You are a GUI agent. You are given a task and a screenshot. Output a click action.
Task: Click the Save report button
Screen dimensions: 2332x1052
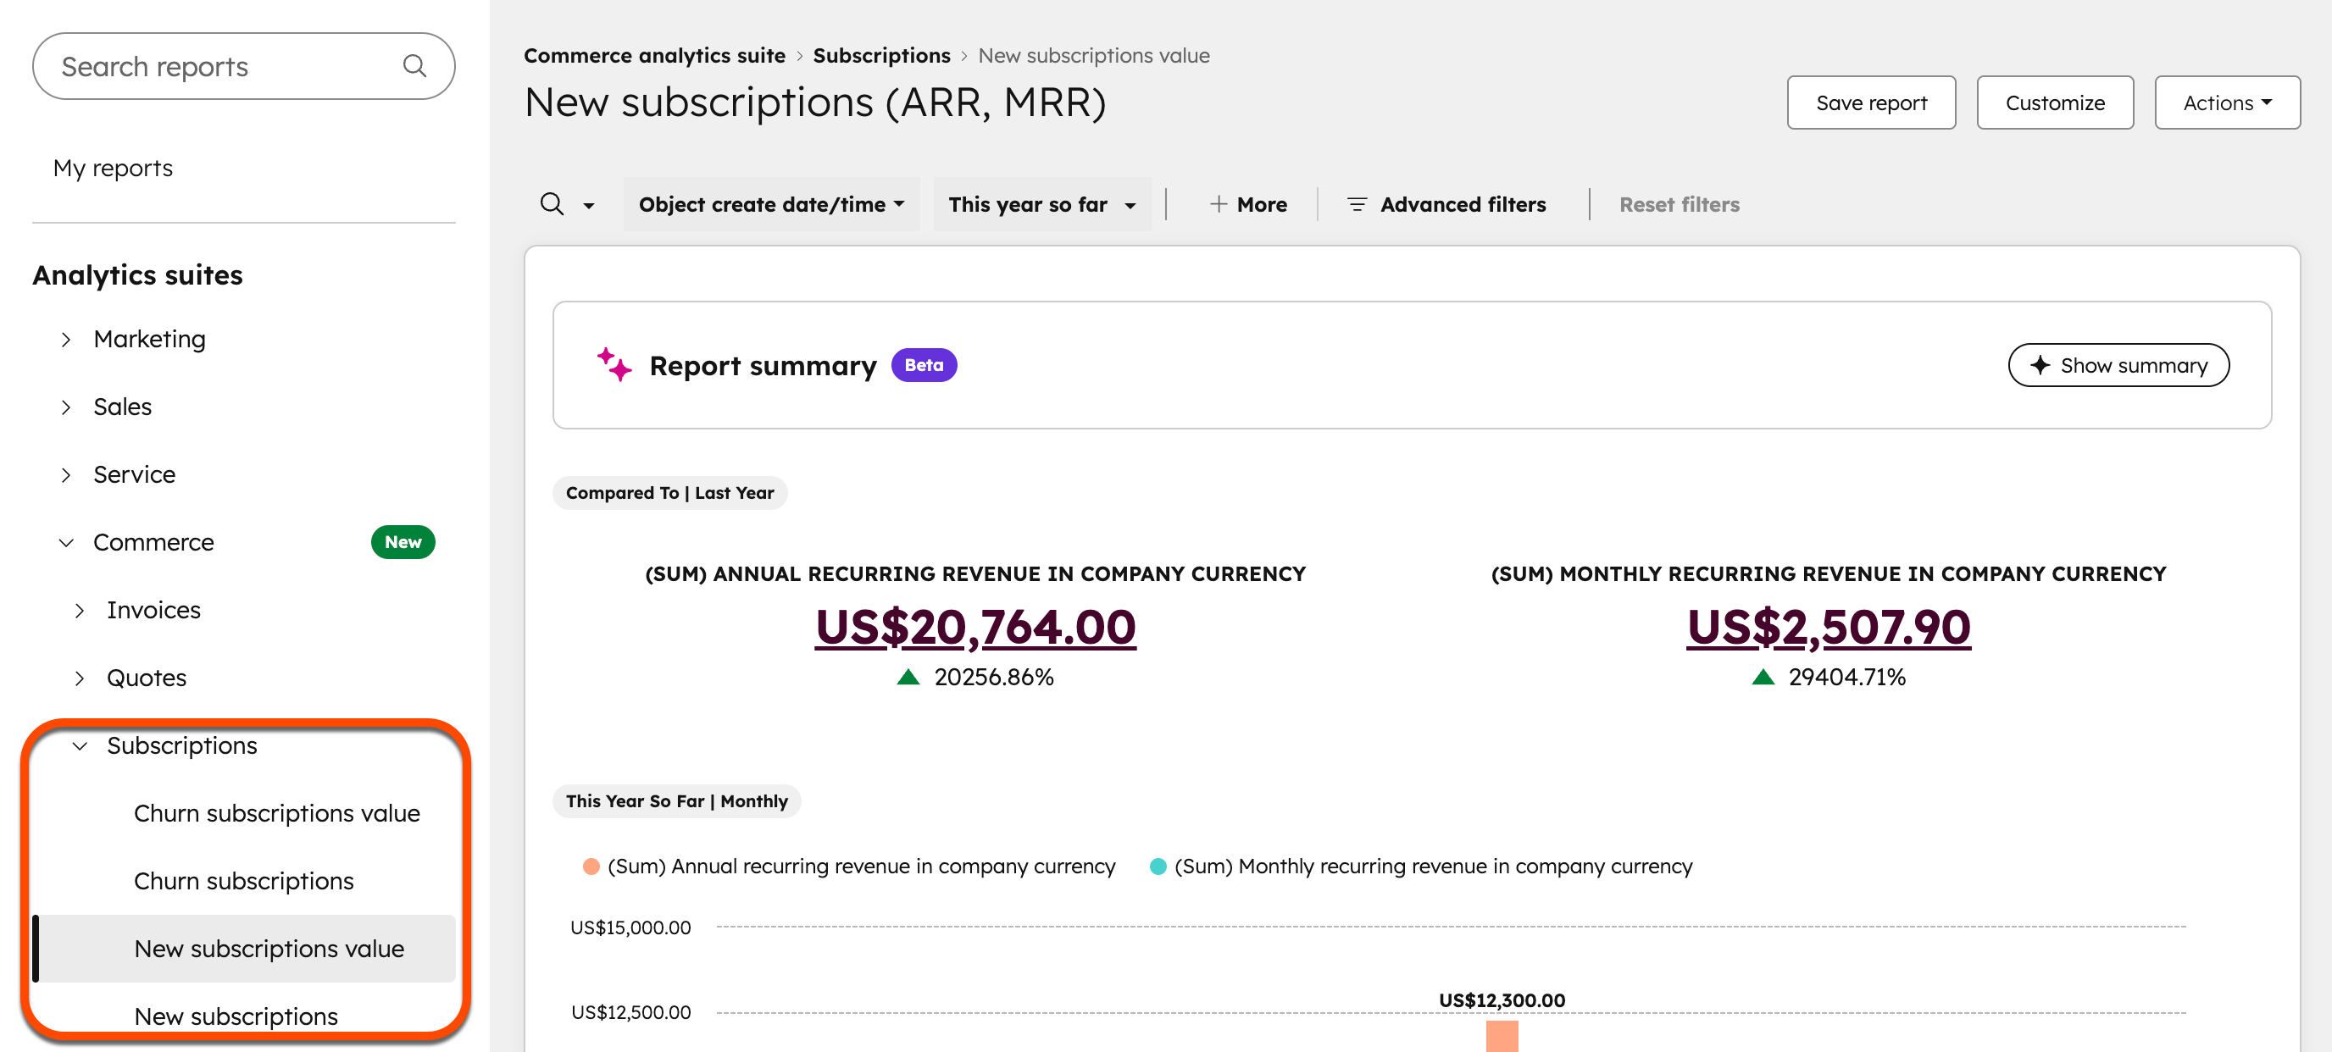coord(1871,102)
